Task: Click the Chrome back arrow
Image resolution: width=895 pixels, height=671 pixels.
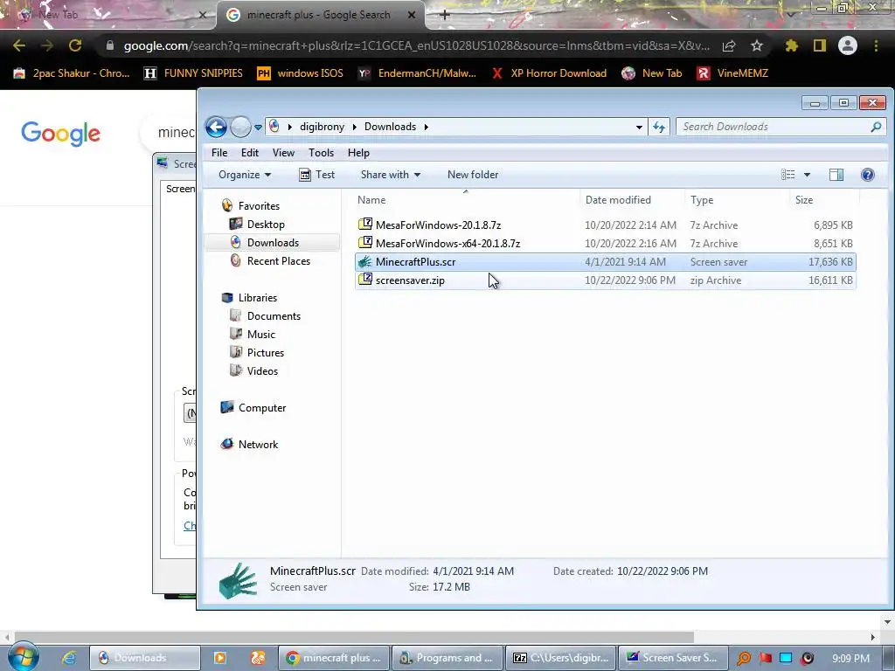Action: tap(19, 45)
